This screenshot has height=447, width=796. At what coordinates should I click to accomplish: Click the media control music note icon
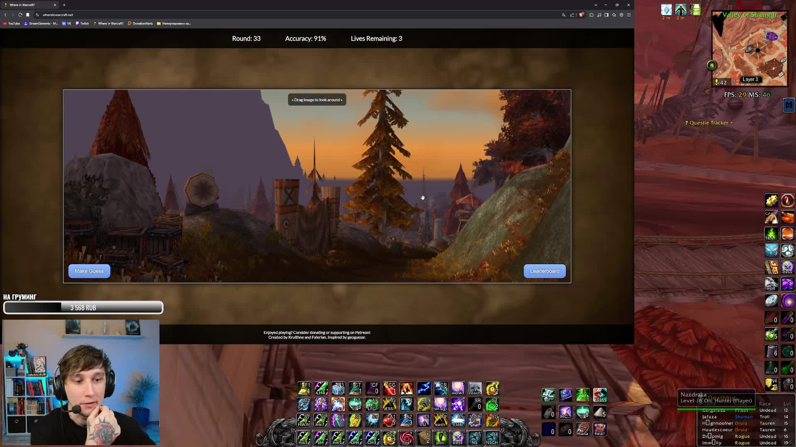click(599, 15)
